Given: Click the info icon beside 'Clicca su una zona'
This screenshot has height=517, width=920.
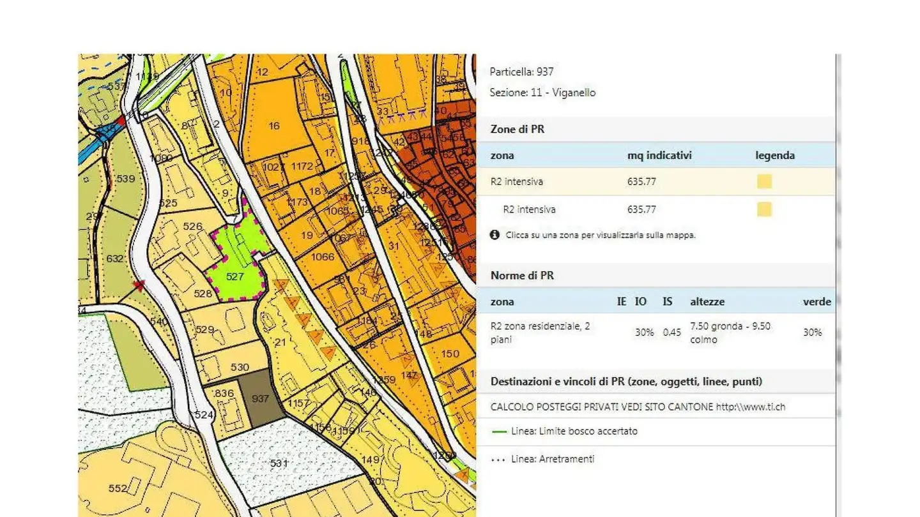Looking at the screenshot, I should (x=494, y=235).
